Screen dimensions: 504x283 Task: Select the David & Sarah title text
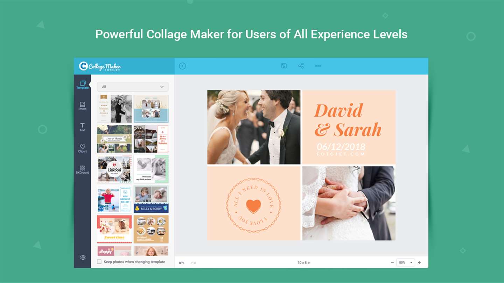click(x=348, y=120)
